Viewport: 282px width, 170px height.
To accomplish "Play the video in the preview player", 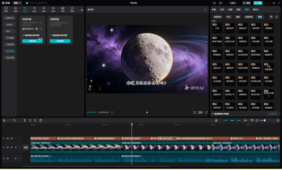I will (147, 112).
